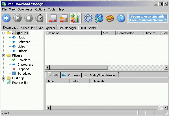Click download list scrollbar left arrow
This screenshot has height=116, width=169.
47,68
